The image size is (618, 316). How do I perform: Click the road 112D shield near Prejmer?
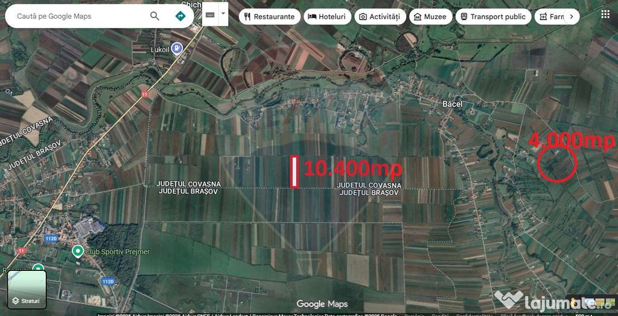51,238
